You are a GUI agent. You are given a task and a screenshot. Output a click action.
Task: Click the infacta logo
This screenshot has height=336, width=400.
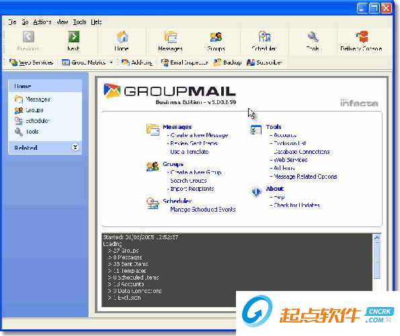pos(359,103)
